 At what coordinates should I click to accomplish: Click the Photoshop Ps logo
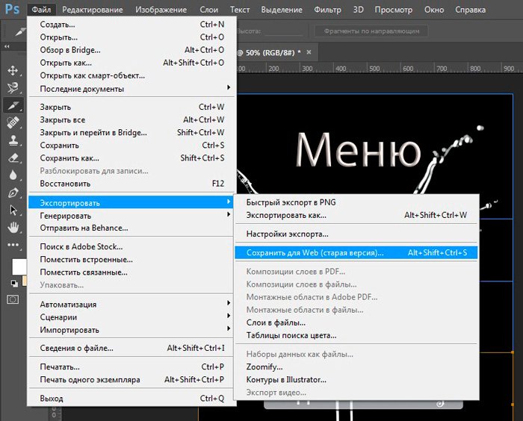pyautogui.click(x=13, y=9)
